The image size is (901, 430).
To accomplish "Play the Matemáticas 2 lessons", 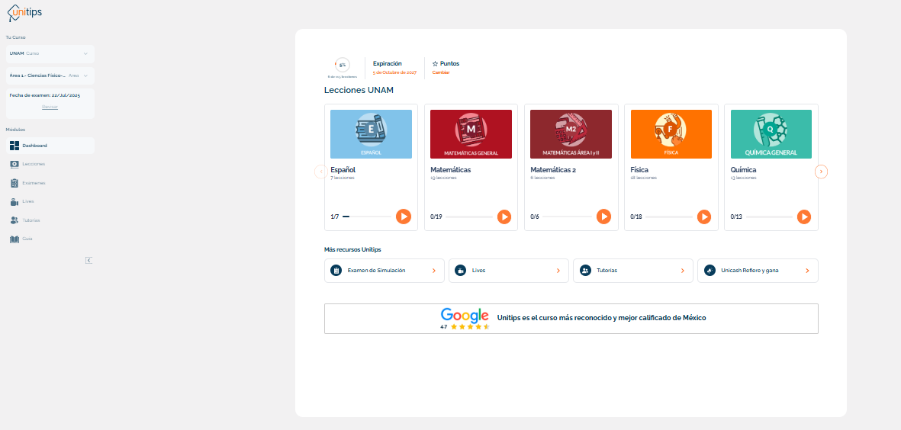I will coord(603,217).
